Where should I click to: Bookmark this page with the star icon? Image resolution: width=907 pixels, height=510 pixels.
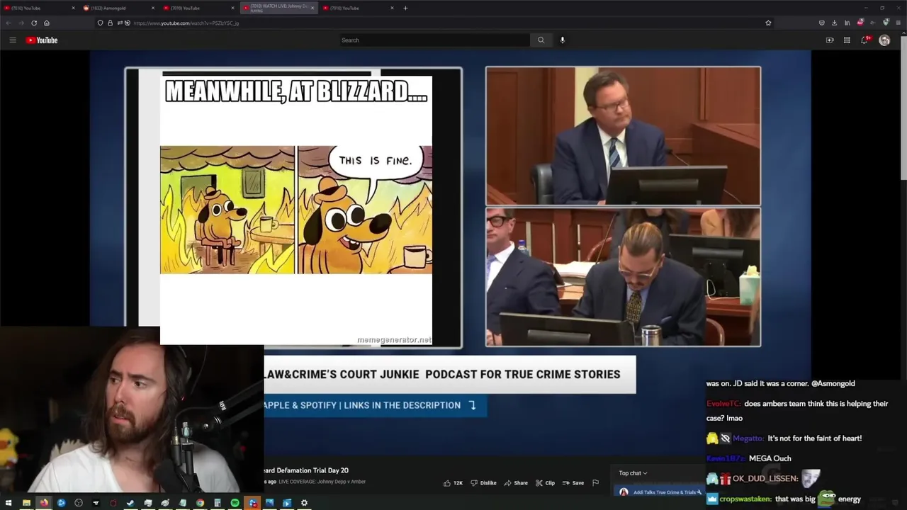click(768, 23)
